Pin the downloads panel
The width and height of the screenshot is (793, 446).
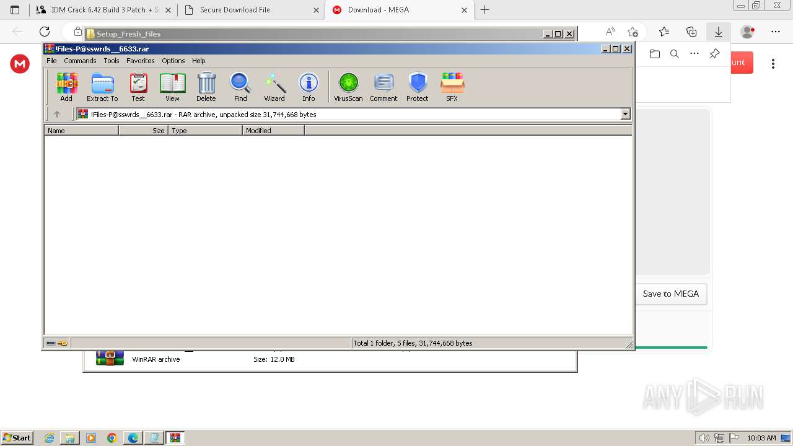[x=714, y=54]
